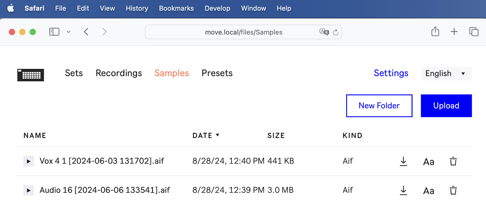Click the translate page icon in address bar
This screenshot has height=217, width=486.
pos(324,32)
